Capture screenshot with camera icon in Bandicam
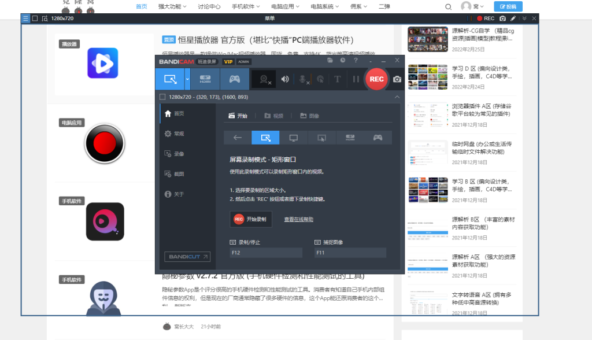The width and height of the screenshot is (592, 340). coord(397,79)
